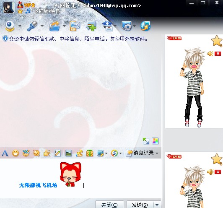The width and height of the screenshot is (223, 208).
Task: Open the rainbow color skin picker
Action: 155,141
